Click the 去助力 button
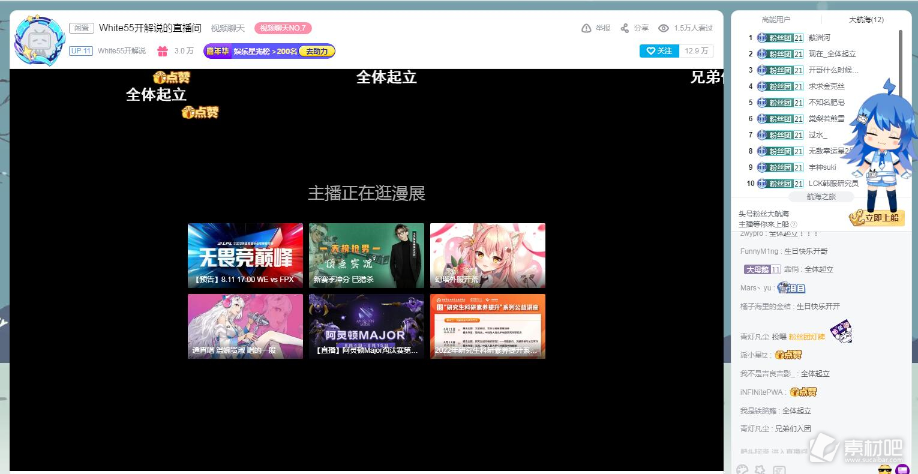The height and width of the screenshot is (474, 918). (x=317, y=52)
